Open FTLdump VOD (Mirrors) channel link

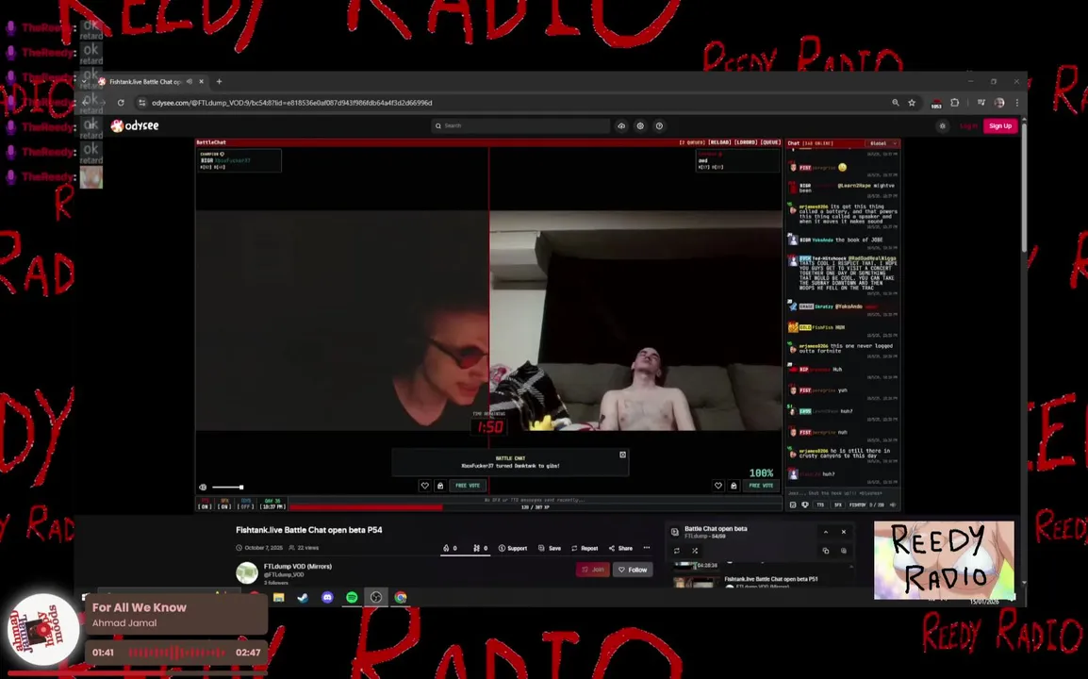pos(298,567)
